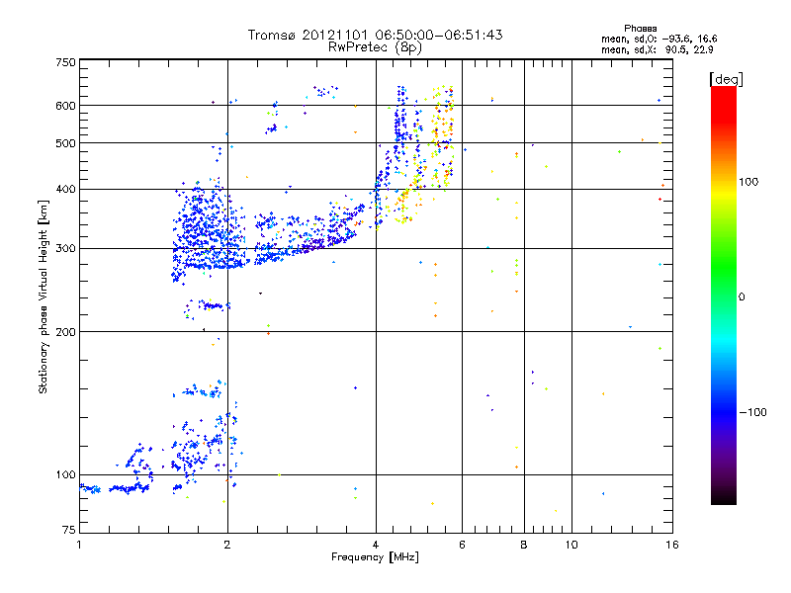Click the y-axis label '75'
The height and width of the screenshot is (593, 791).
tap(69, 530)
